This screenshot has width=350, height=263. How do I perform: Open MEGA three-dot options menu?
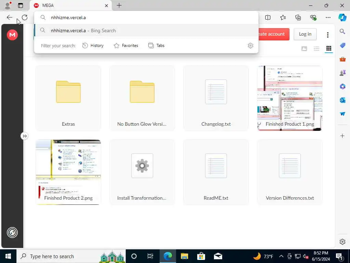(328, 35)
